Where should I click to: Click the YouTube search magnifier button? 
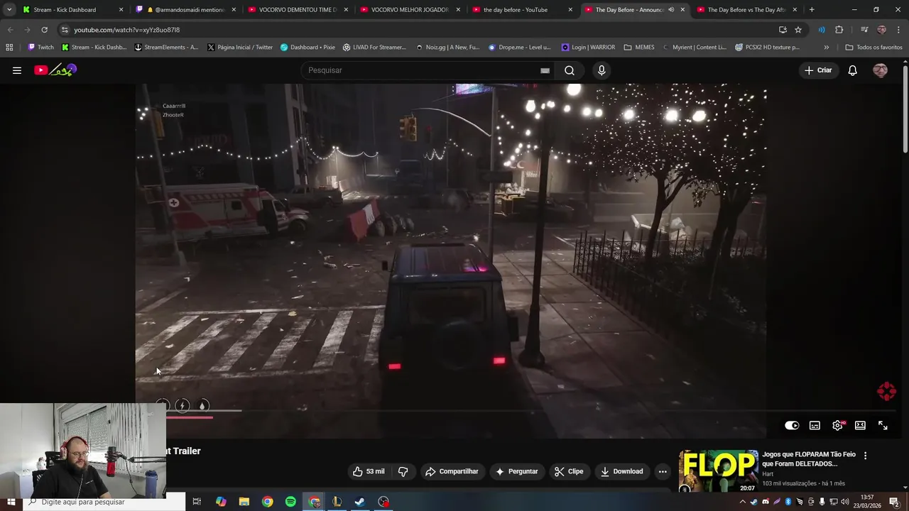click(570, 70)
